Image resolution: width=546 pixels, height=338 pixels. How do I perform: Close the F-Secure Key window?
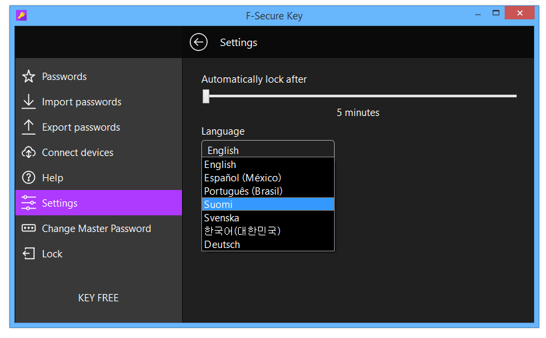519,13
